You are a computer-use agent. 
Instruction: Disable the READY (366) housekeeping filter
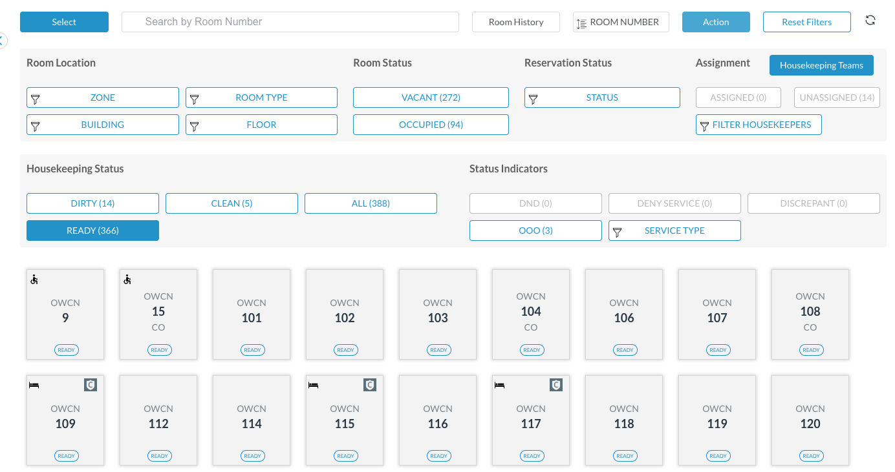click(92, 231)
